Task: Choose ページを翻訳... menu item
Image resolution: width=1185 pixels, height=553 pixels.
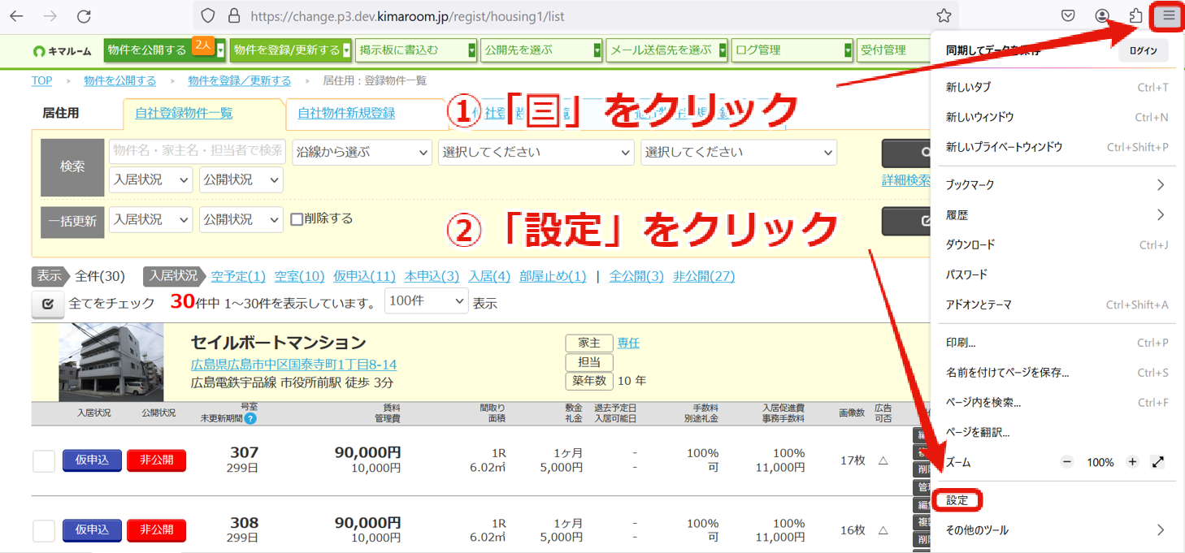Action: point(1057,433)
